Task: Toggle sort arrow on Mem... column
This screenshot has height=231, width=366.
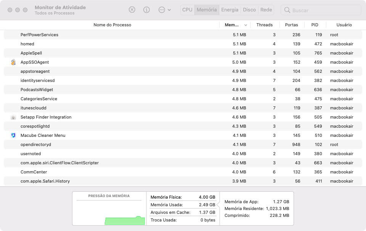Action: [x=246, y=25]
